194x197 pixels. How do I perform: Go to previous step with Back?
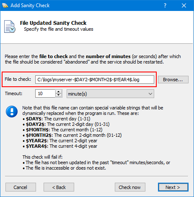pyautogui.click(x=59, y=187)
